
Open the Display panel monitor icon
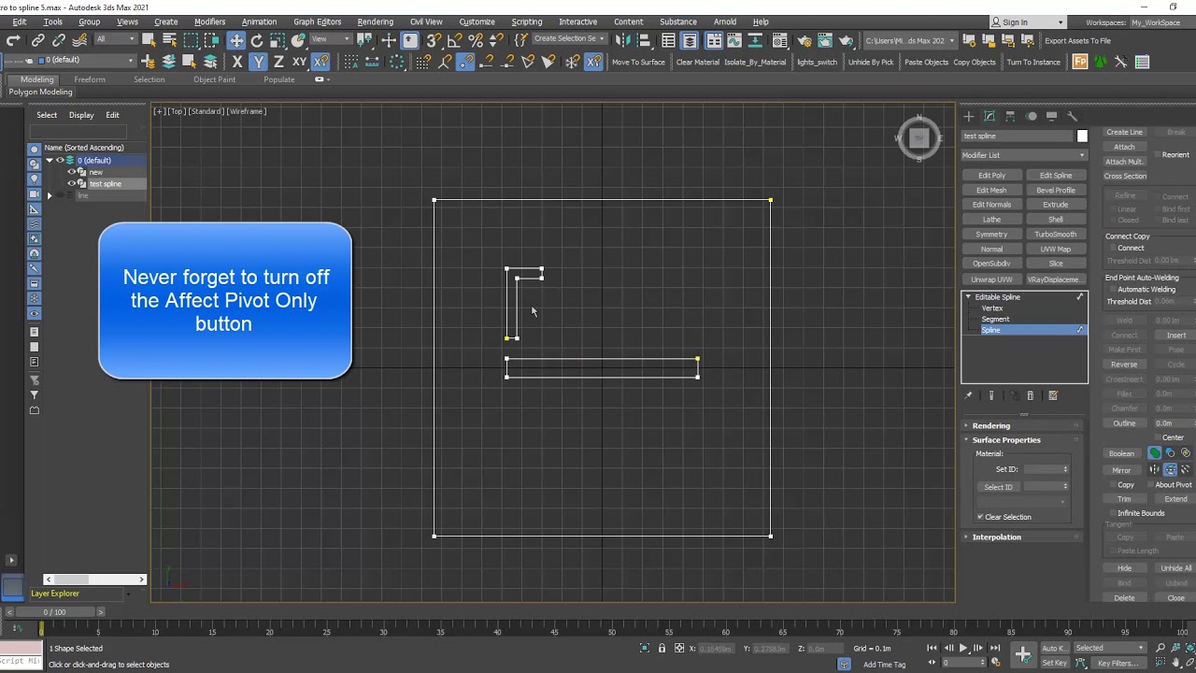tap(1052, 116)
